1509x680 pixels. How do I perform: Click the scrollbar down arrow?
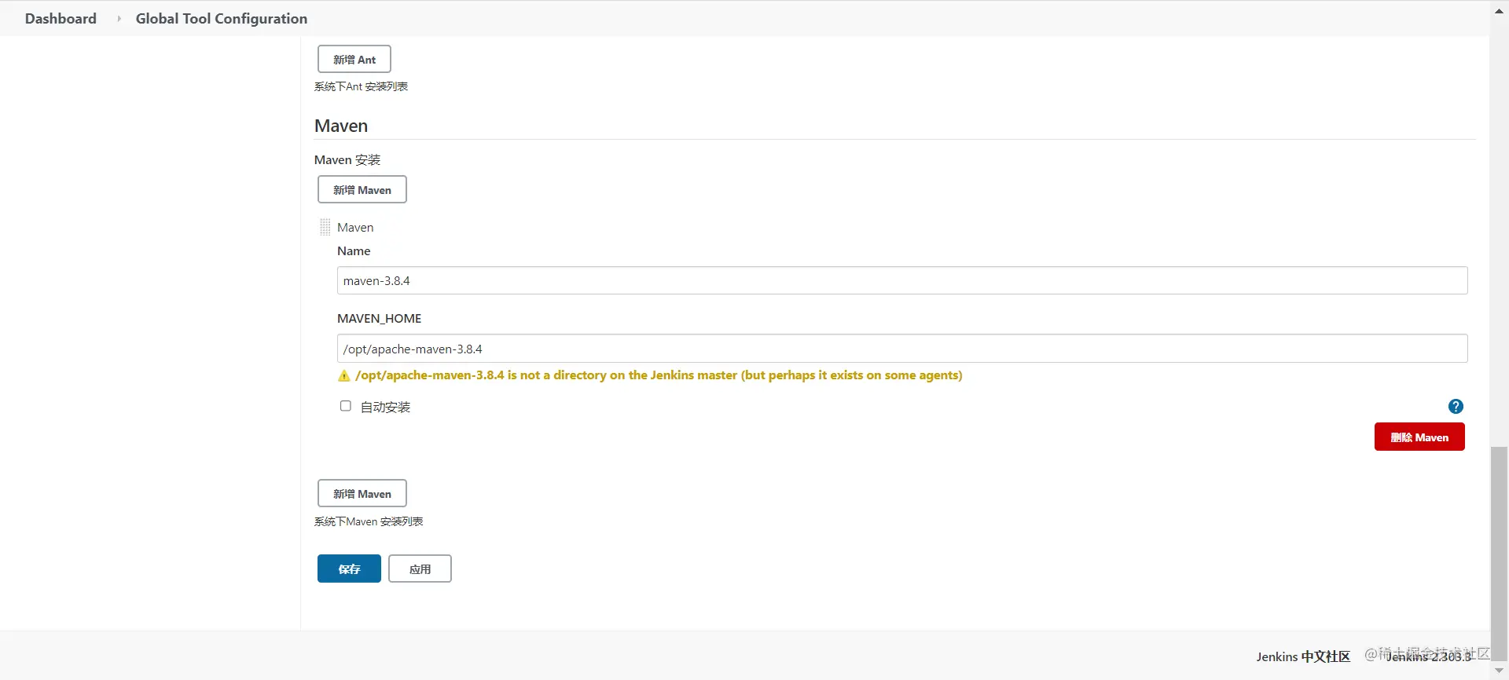tap(1500, 671)
